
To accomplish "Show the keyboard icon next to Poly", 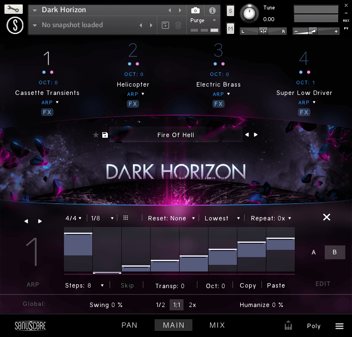I will point(288,325).
